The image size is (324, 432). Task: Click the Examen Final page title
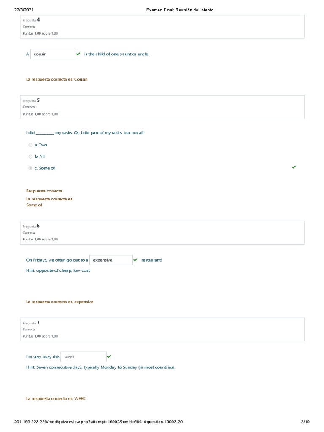180,10
